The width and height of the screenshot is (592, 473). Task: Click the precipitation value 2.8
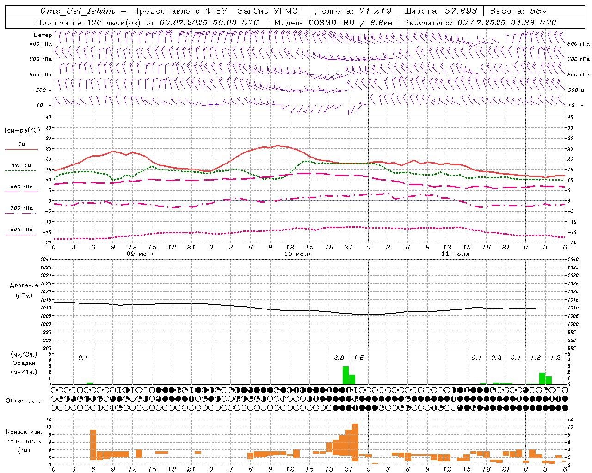click(339, 358)
